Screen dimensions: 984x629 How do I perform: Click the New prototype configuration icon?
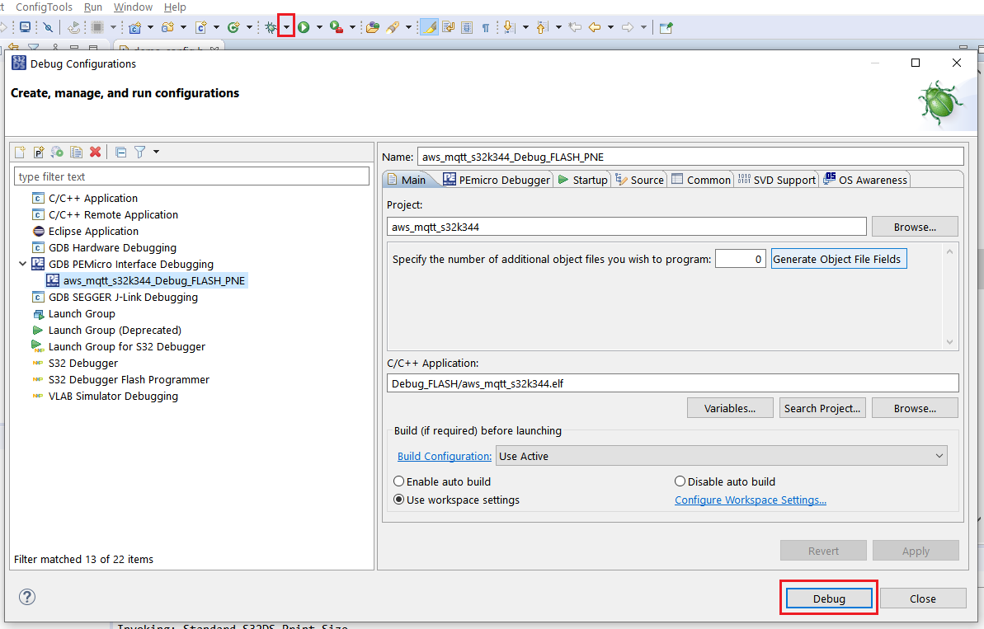tap(39, 152)
